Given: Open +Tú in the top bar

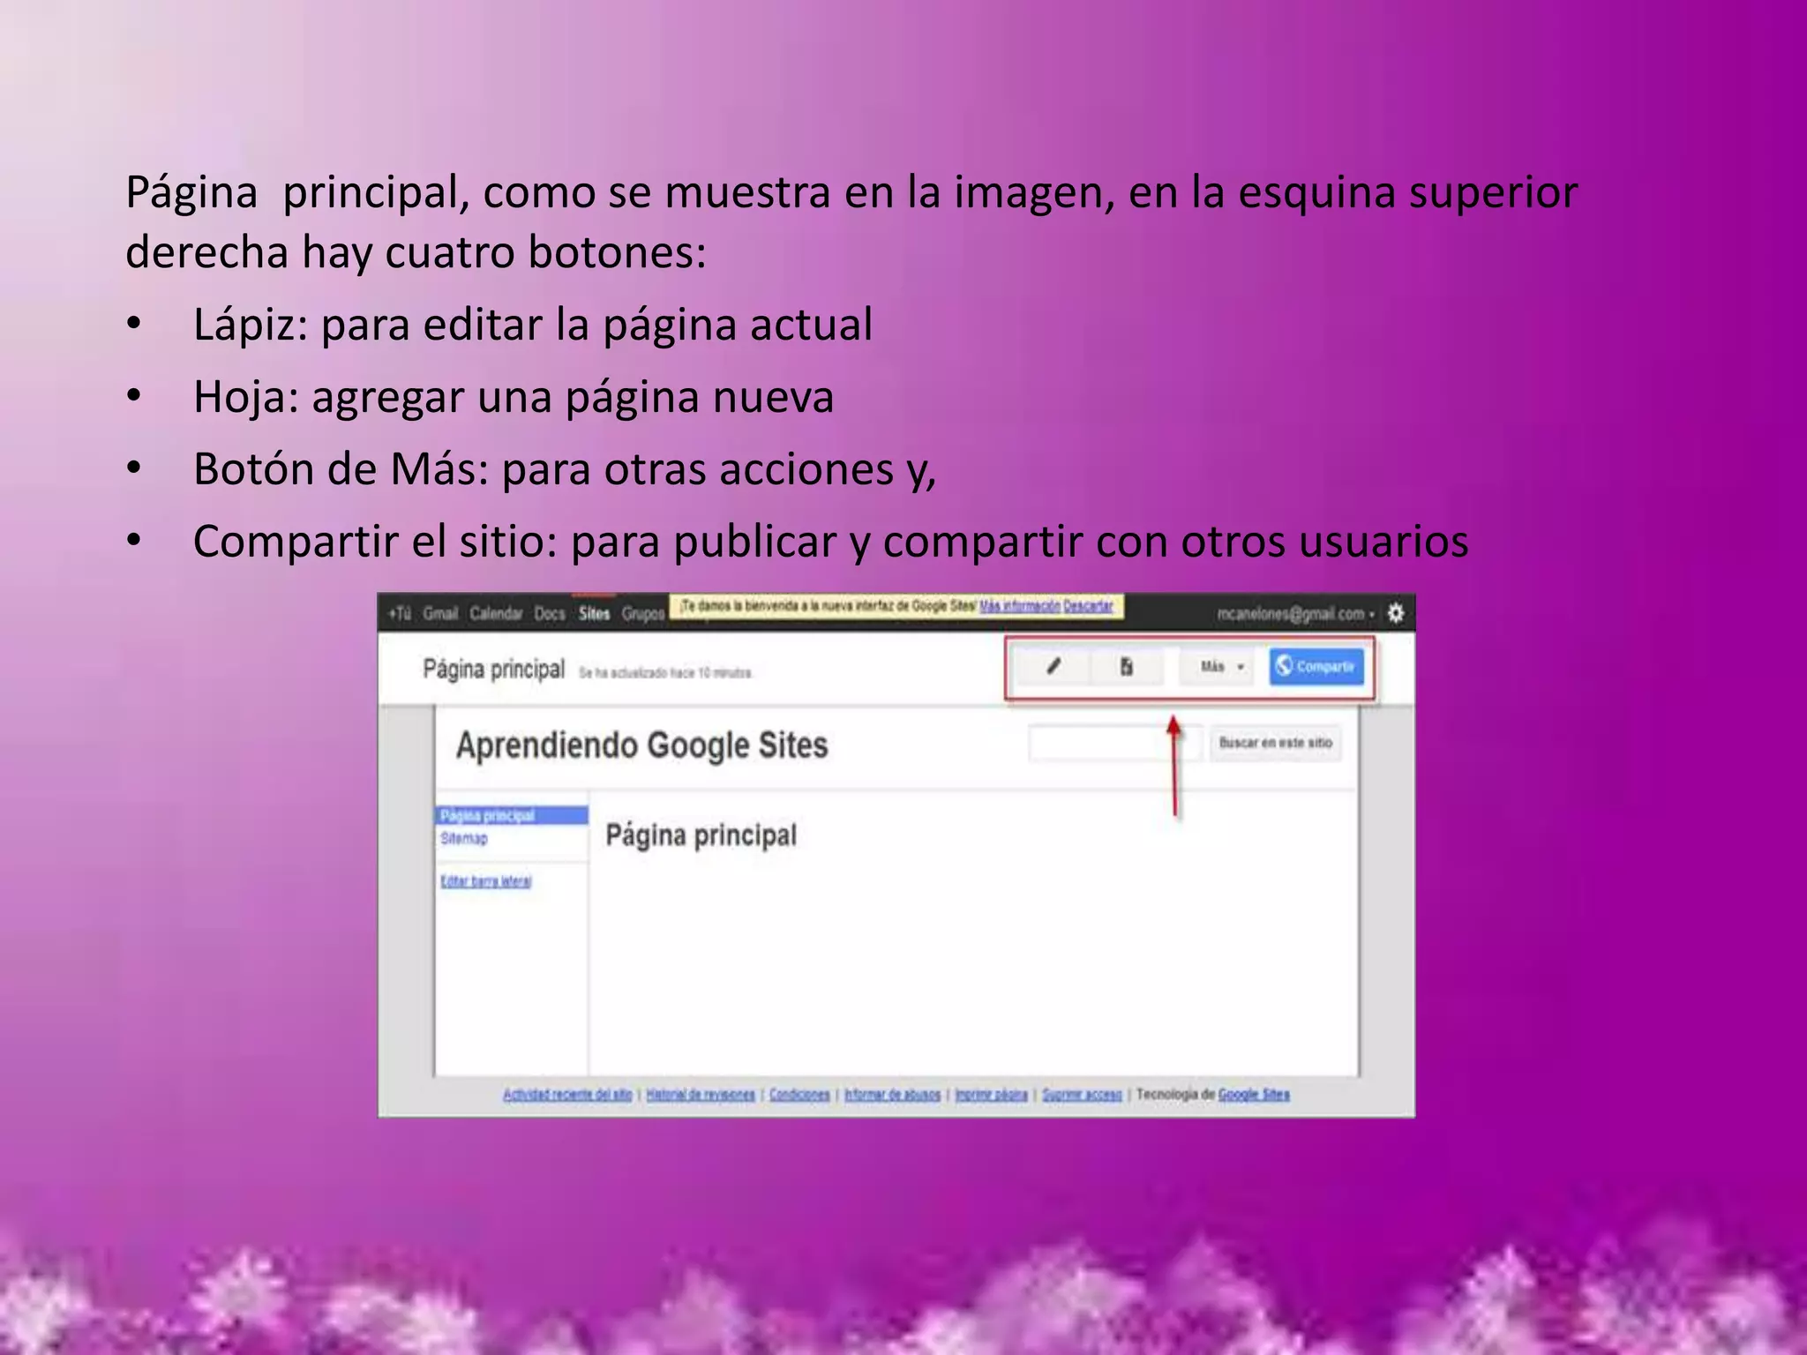Looking at the screenshot, I should tap(401, 613).
